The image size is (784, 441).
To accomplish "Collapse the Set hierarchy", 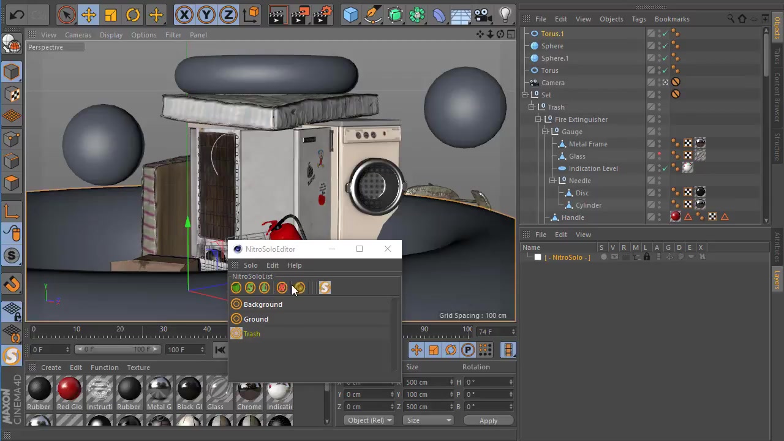I will pos(525,94).
